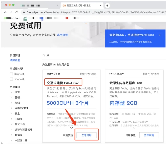Click the lock icon in the address bar

[x=24, y=12]
